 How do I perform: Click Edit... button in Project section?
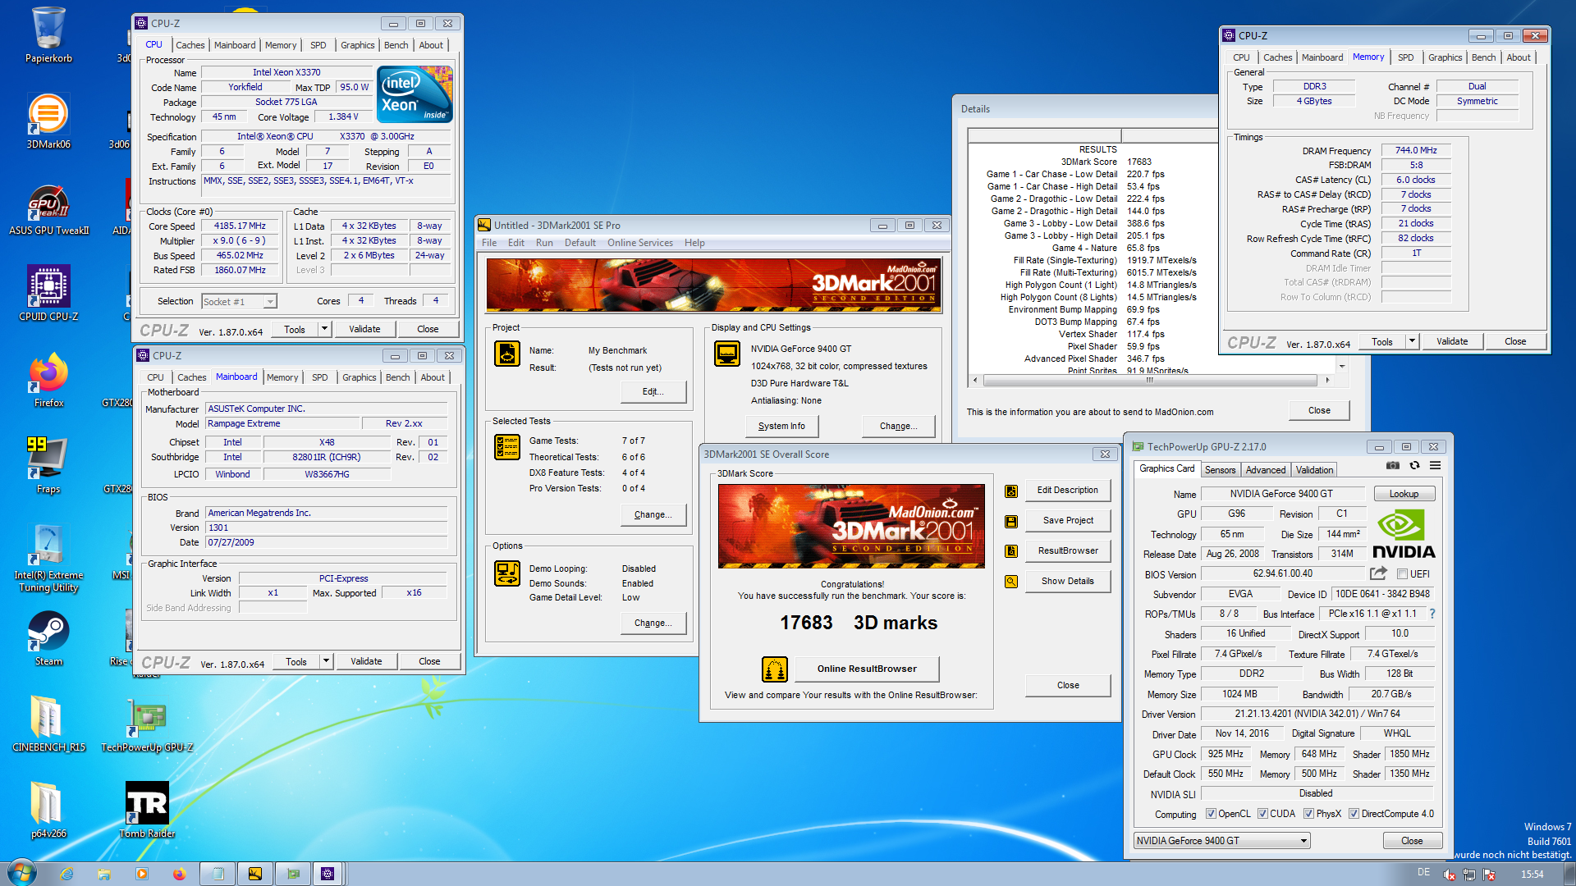tap(653, 391)
